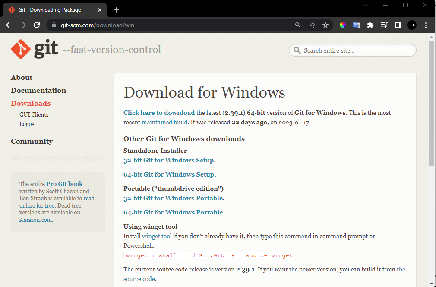Open the About section in sidebar

pos(22,78)
